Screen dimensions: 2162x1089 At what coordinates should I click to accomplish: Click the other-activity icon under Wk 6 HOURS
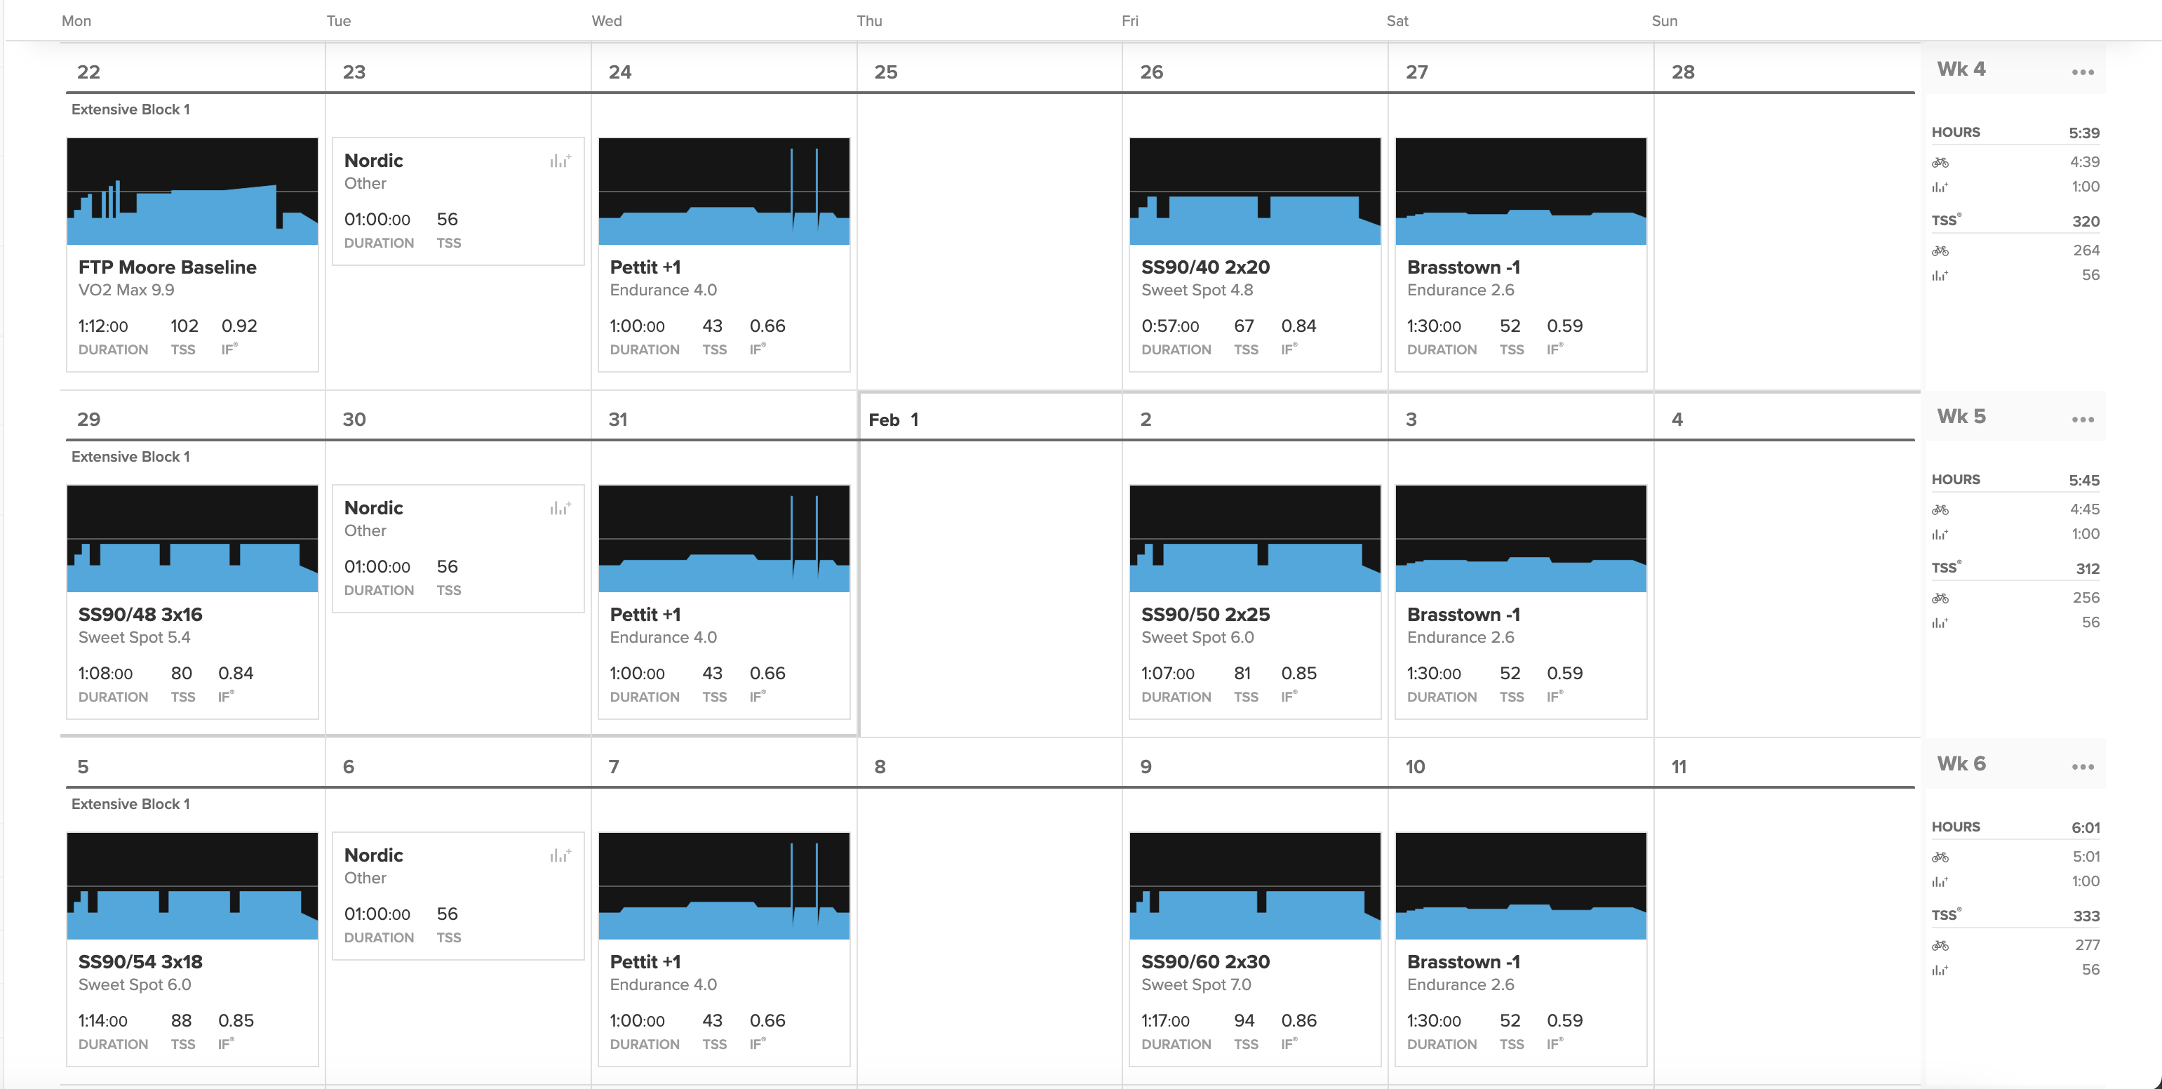tap(1940, 881)
